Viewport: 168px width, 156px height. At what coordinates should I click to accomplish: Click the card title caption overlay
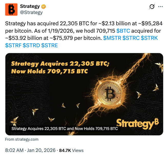(65, 129)
